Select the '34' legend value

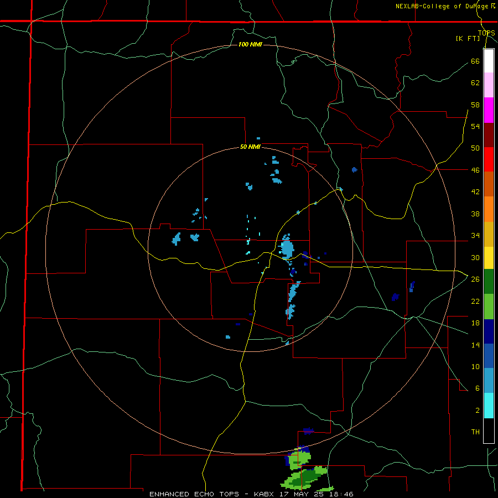475,236
